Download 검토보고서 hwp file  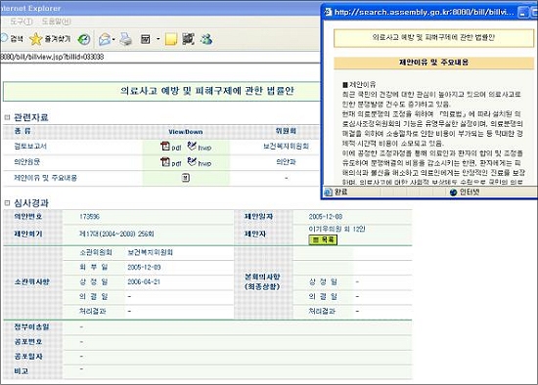(200, 147)
